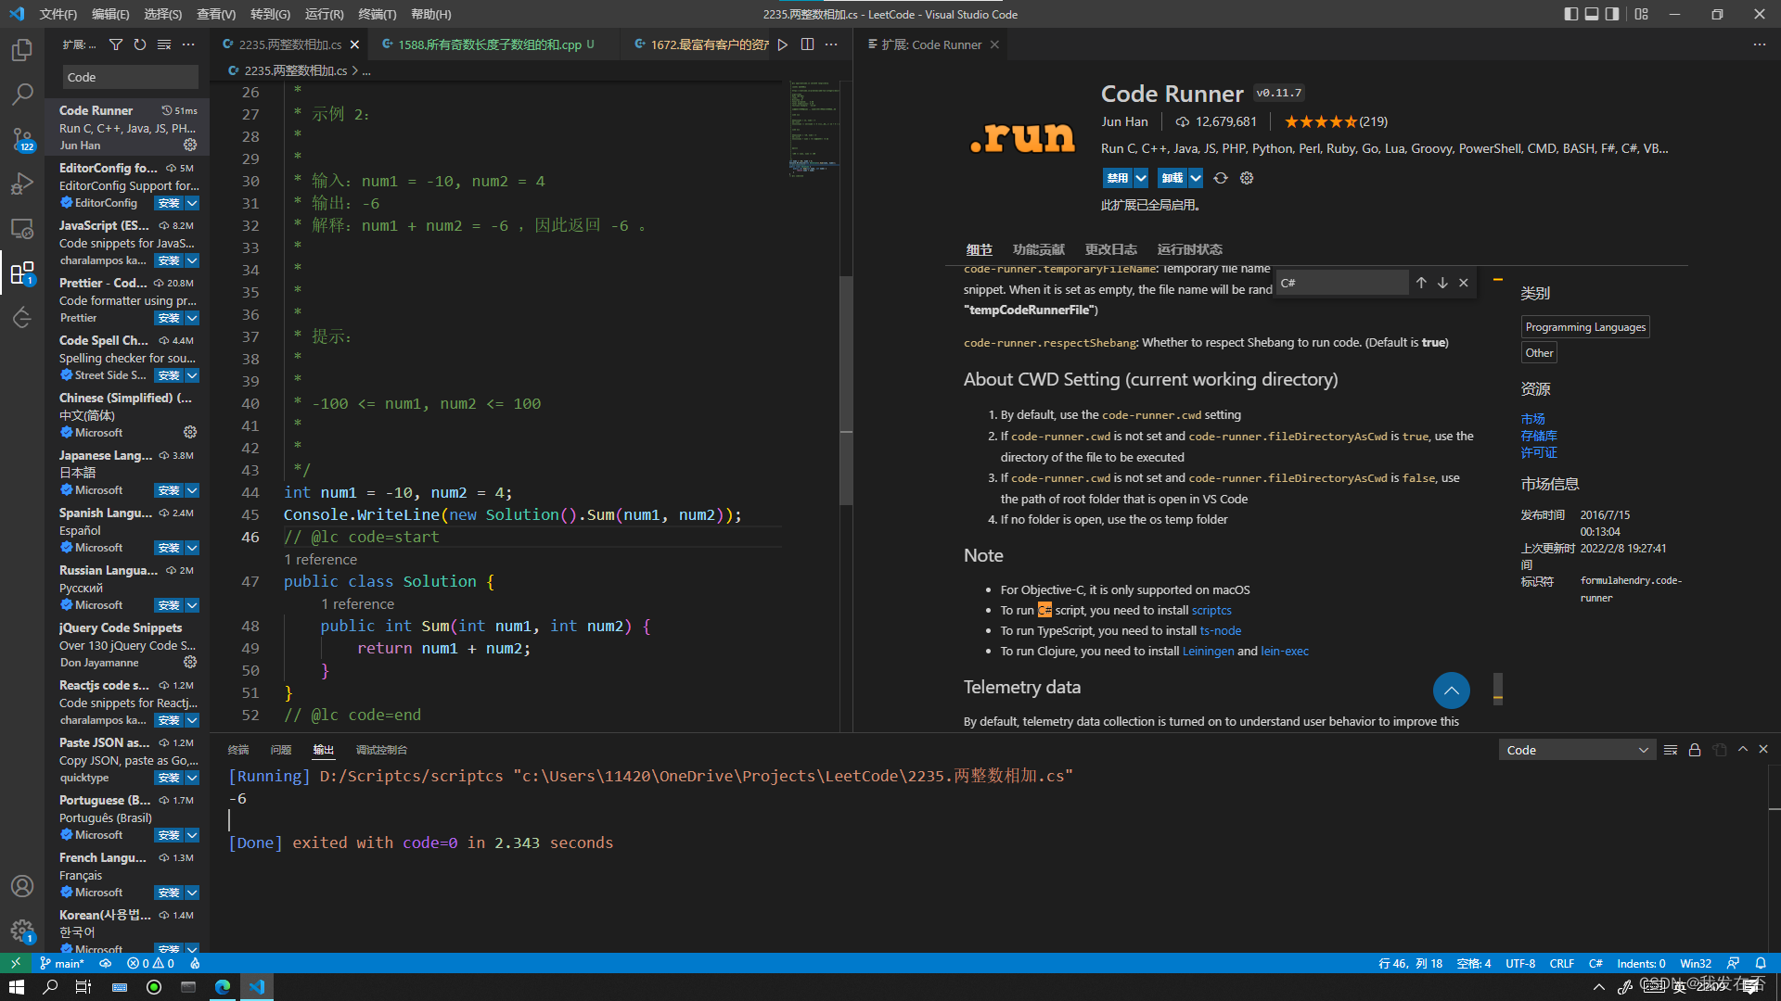Click sync icon on Code Runner page
The image size is (1781, 1001).
[x=1221, y=178]
